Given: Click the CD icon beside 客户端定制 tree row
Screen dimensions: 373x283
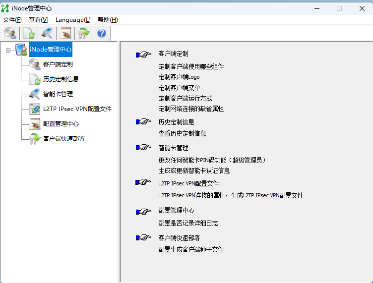Looking at the screenshot, I should [35, 64].
